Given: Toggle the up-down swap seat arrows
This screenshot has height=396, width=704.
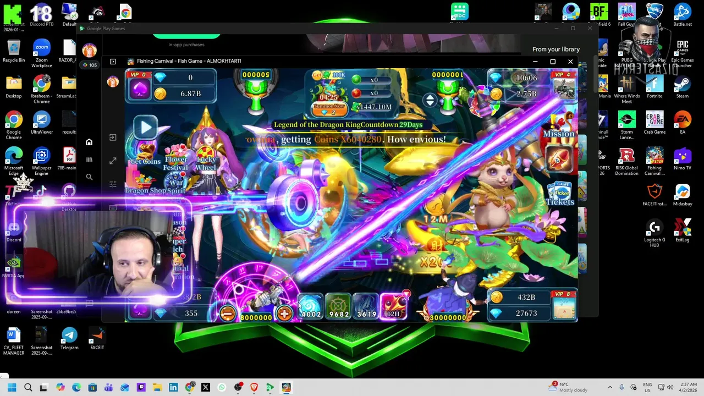Looking at the screenshot, I should click(x=430, y=100).
